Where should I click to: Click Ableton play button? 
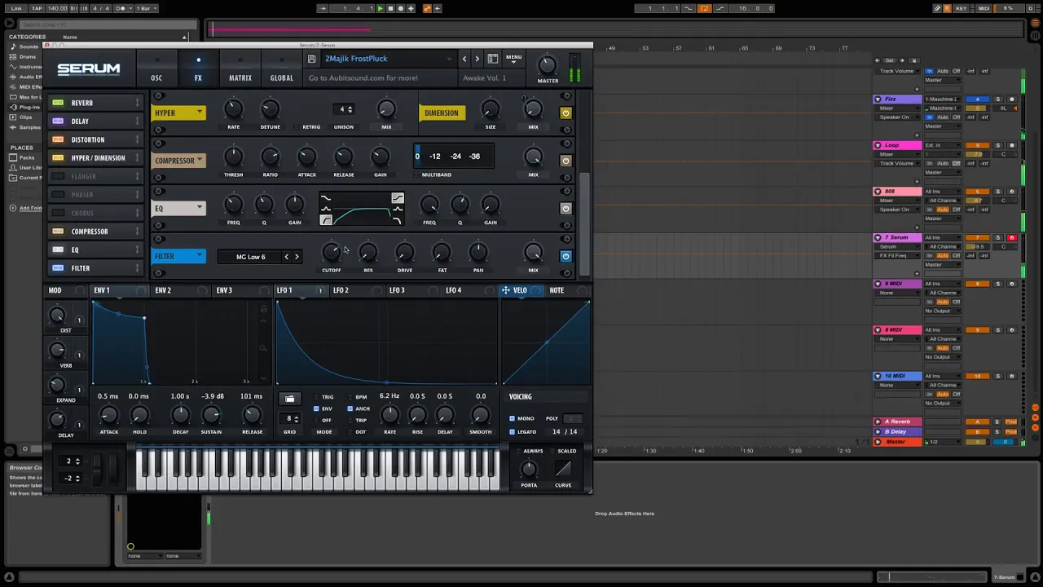click(x=380, y=8)
